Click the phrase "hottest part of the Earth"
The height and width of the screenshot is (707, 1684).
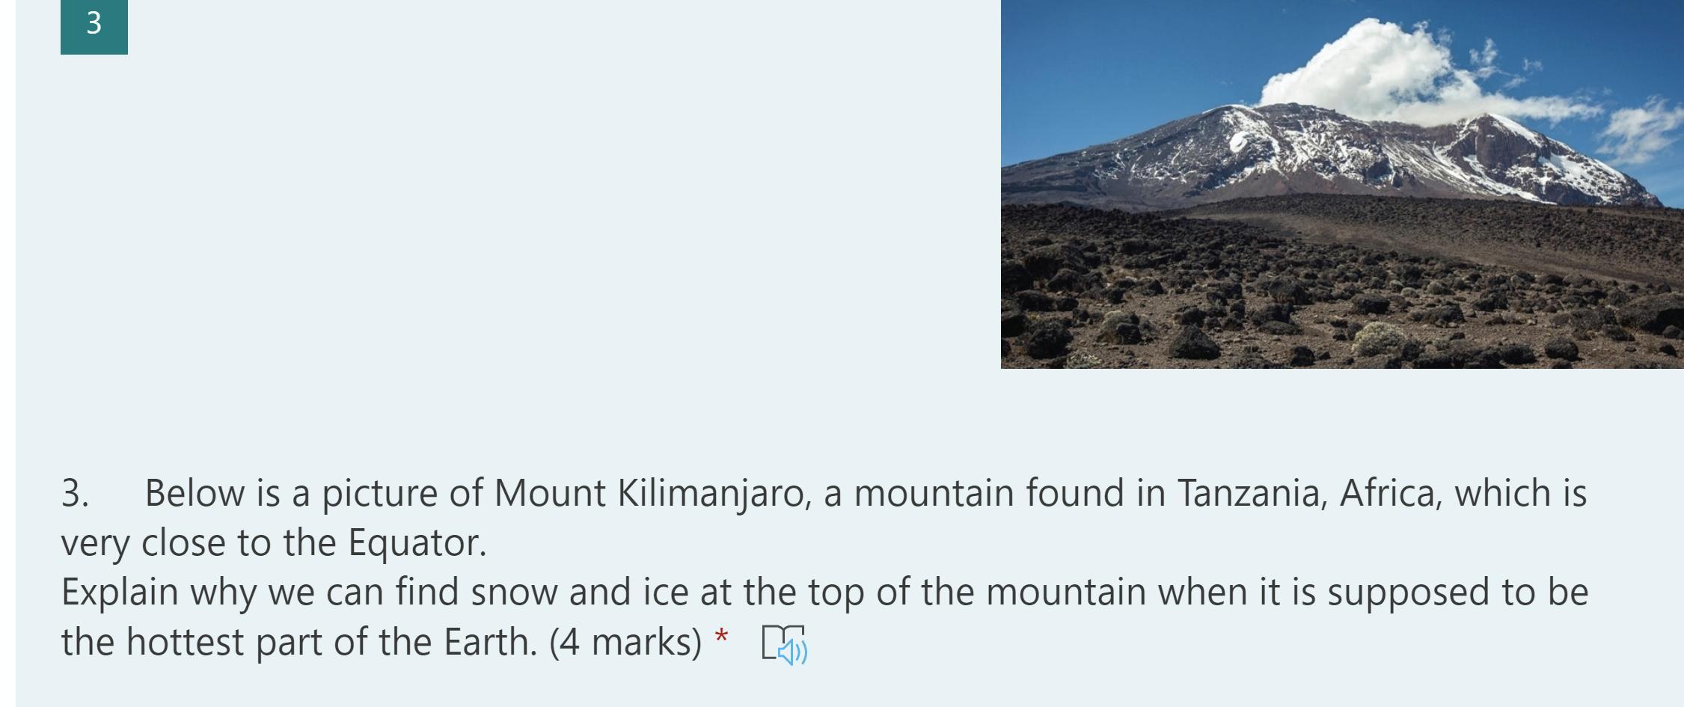[331, 642]
